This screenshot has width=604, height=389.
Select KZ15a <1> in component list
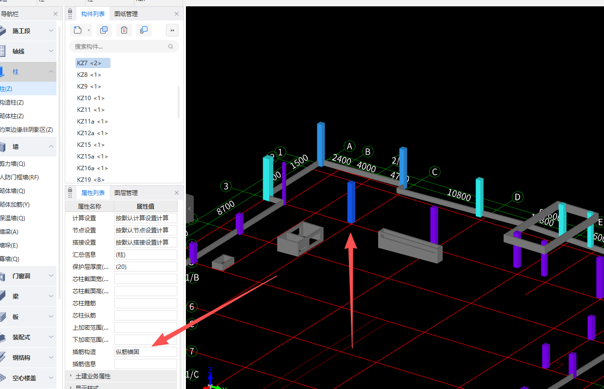click(92, 157)
